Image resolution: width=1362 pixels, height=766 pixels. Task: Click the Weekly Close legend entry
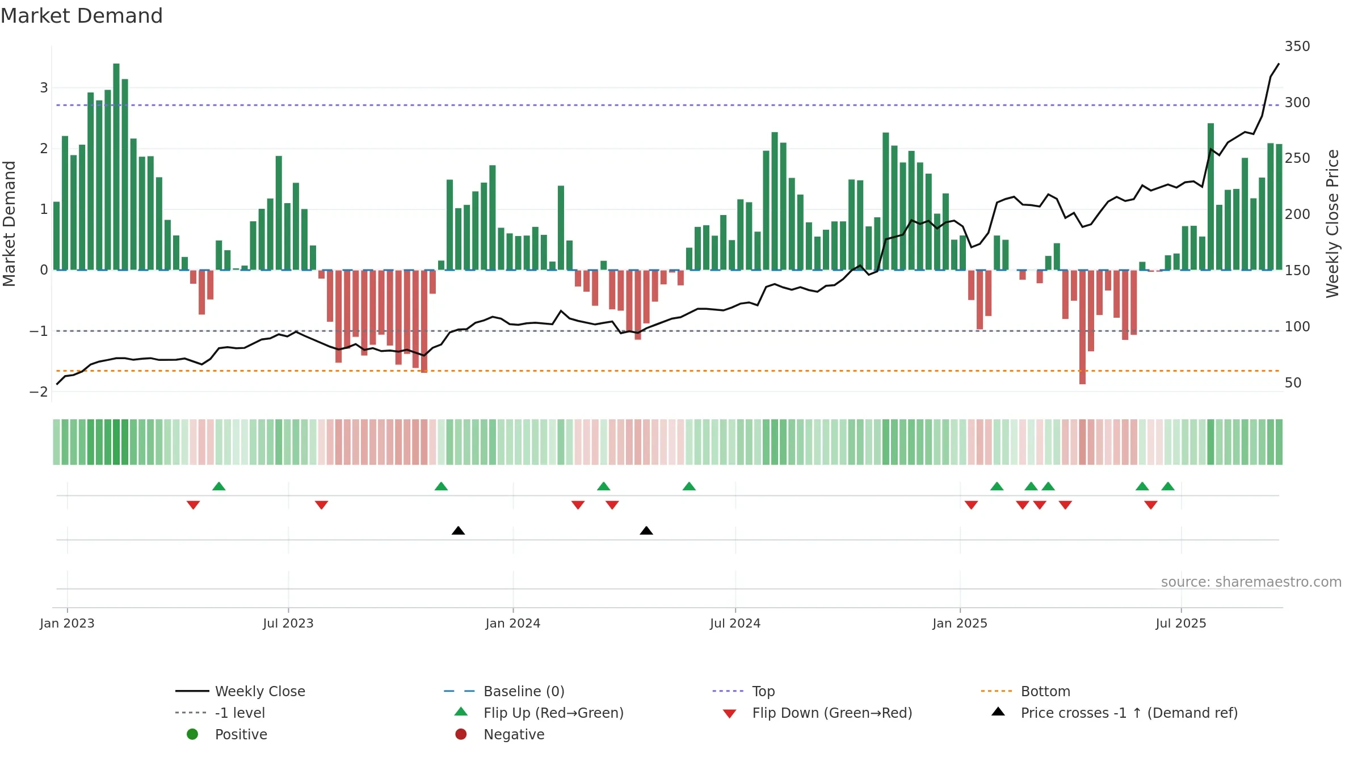[x=241, y=691]
